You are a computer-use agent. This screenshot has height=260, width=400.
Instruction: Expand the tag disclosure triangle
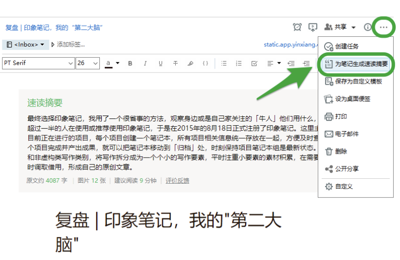coord(52,45)
